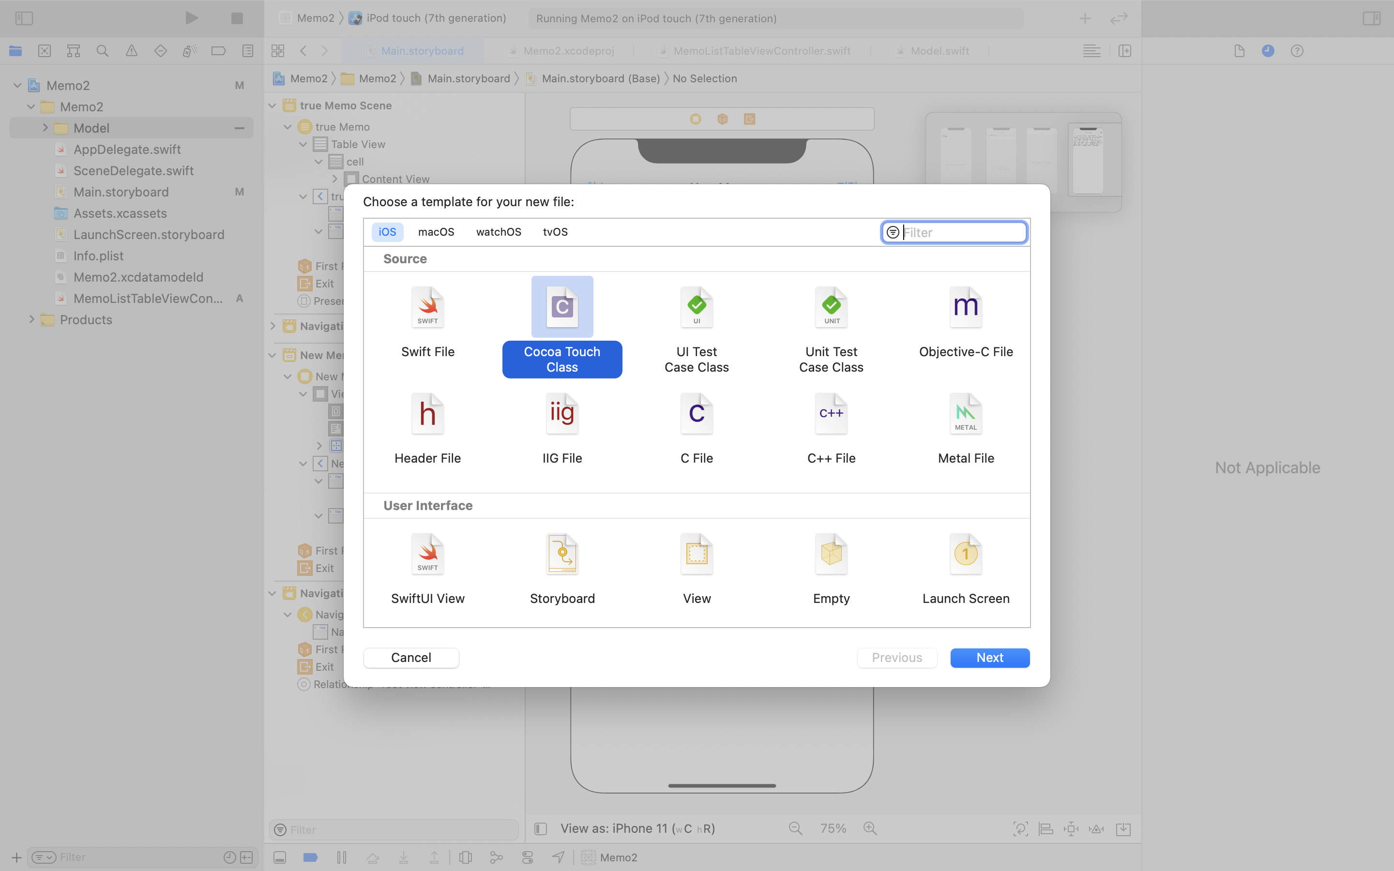Collapse the true Memo Scene
This screenshot has width=1394, height=871.
(x=273, y=105)
